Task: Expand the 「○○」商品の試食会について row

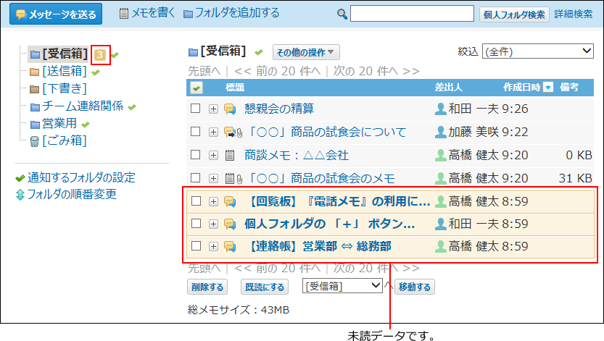Action: tap(213, 132)
